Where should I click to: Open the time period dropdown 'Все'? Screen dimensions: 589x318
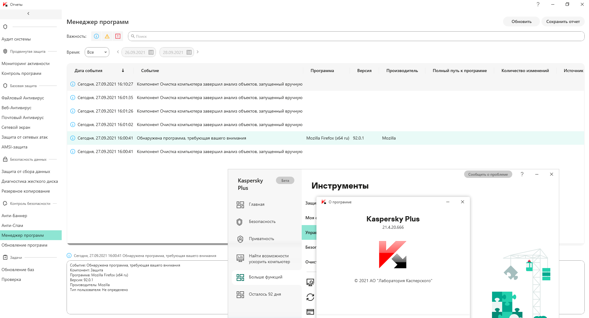97,52
